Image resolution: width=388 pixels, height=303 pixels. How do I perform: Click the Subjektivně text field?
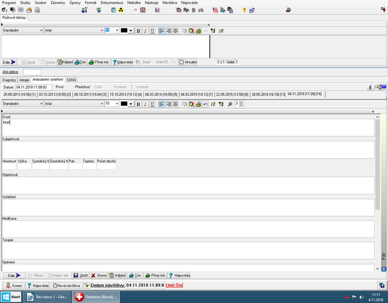(188, 150)
